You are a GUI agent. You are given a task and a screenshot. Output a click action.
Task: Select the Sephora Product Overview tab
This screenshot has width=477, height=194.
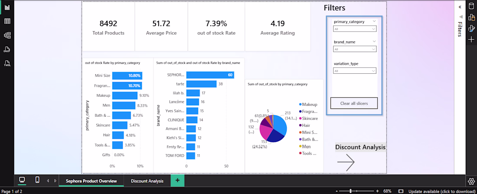point(91,181)
